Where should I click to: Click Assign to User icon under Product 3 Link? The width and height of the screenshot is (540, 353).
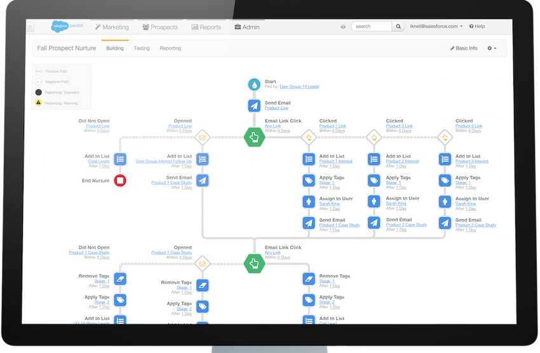click(x=445, y=202)
